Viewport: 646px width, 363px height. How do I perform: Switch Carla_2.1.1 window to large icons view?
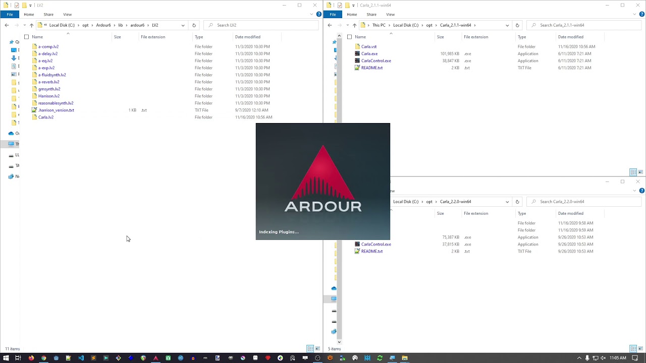coord(640,172)
